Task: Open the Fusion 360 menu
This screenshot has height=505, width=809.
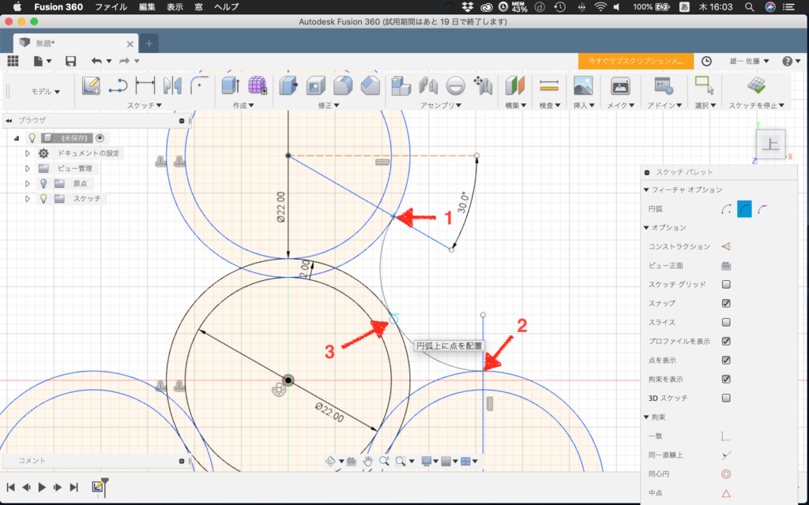Action: pos(58,6)
